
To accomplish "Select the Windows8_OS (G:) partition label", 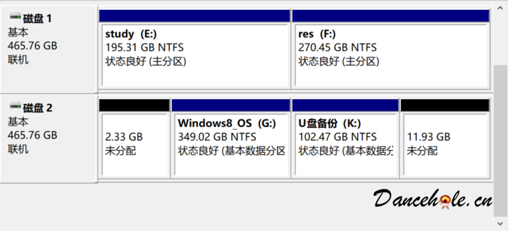I will [227, 123].
